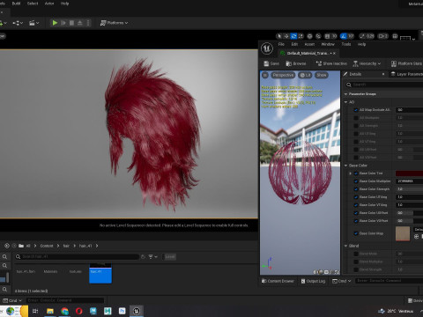Click the viewport layout maximize icon
This screenshot has width=423, height=317.
(x=395, y=36)
